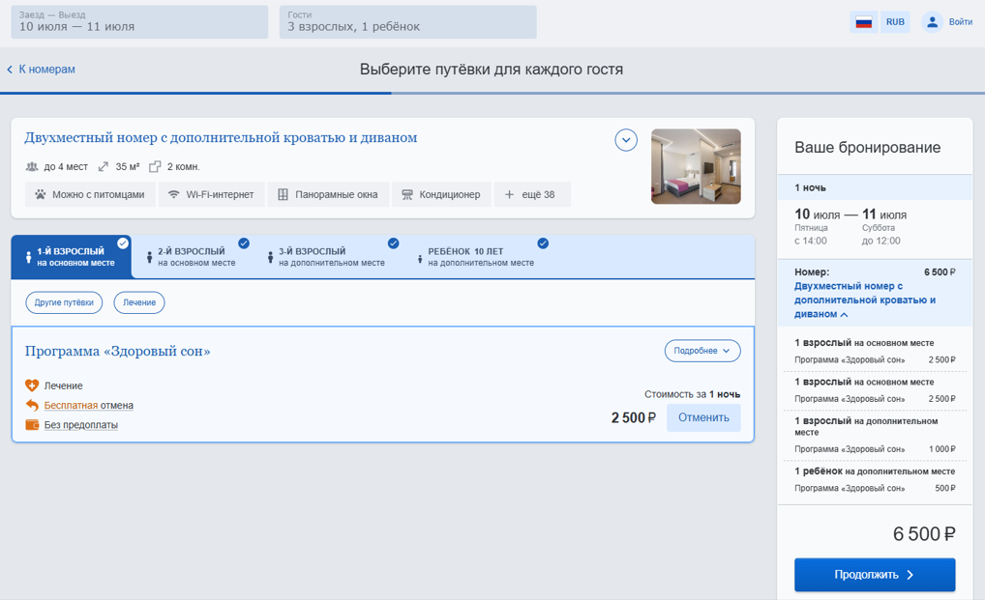985x600 pixels.
Task: Click checkmark on 2-й взрослый tab
Action: pyautogui.click(x=244, y=243)
